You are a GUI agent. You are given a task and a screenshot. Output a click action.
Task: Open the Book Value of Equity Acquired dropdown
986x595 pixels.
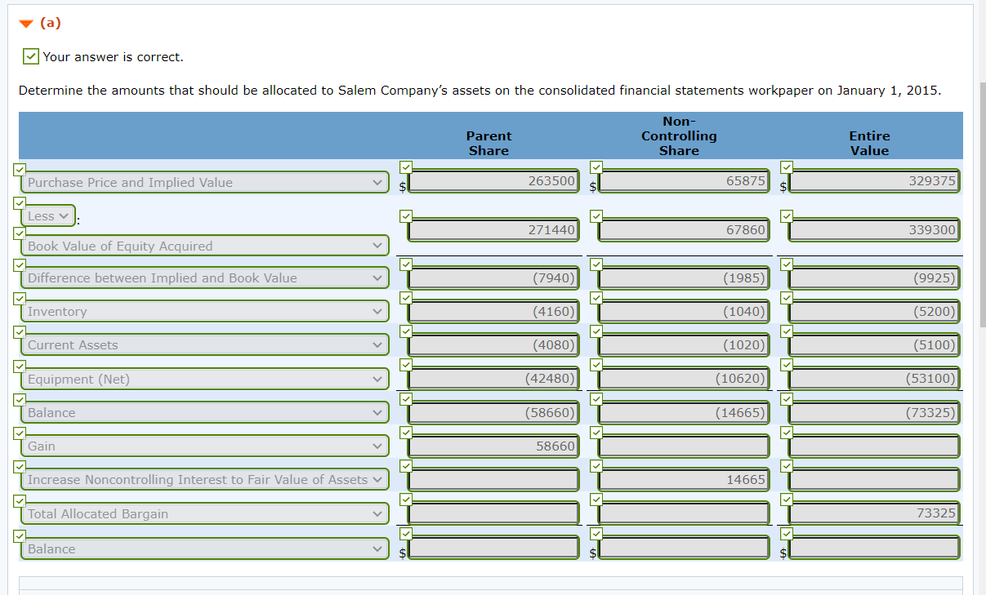[x=206, y=246]
